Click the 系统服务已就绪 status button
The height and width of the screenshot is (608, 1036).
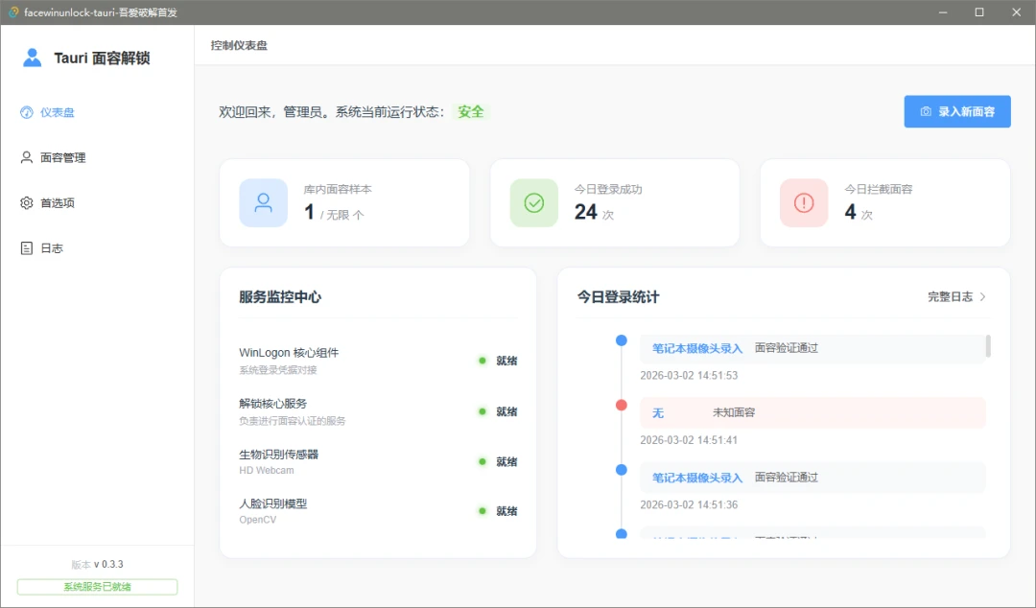click(x=97, y=586)
